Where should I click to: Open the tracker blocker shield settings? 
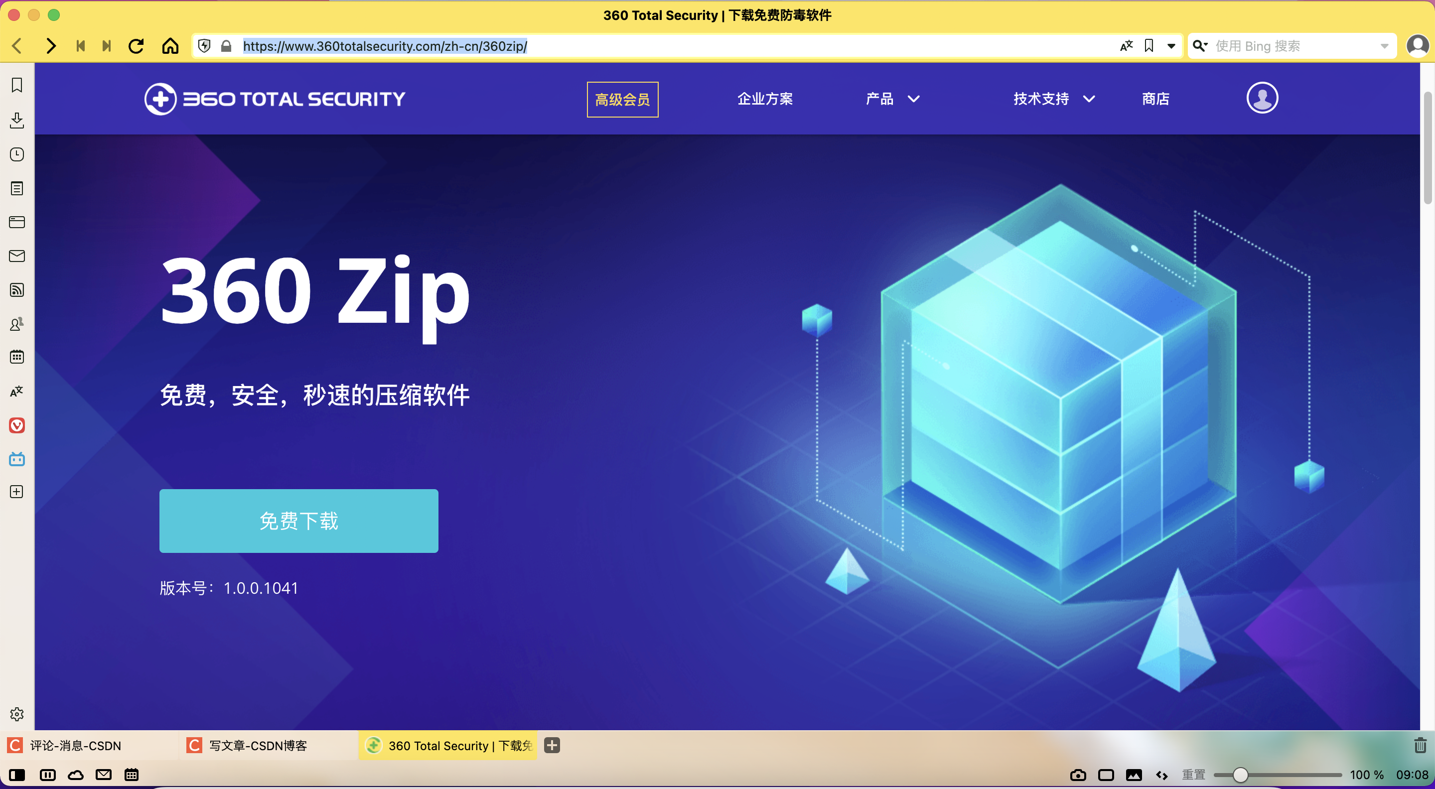click(x=204, y=46)
